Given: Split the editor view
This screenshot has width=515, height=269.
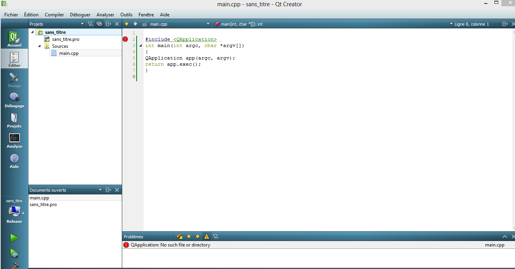Looking at the screenshot, I should pos(505,24).
